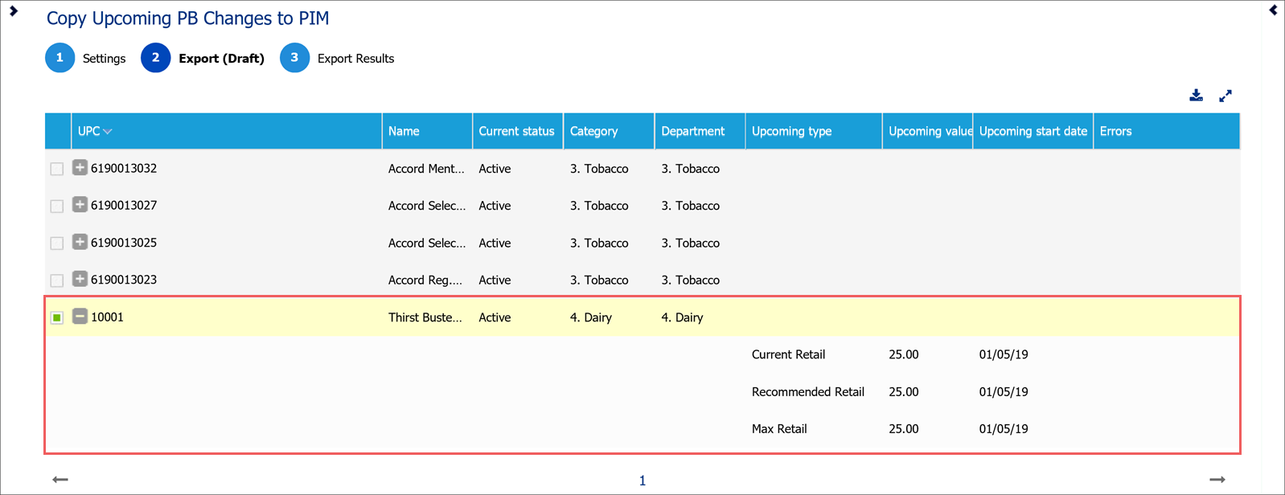
Task: Click Accord Ment... product name
Action: 426,169
